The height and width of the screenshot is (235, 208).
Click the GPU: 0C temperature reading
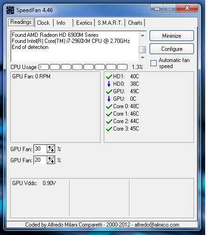click(x=125, y=99)
